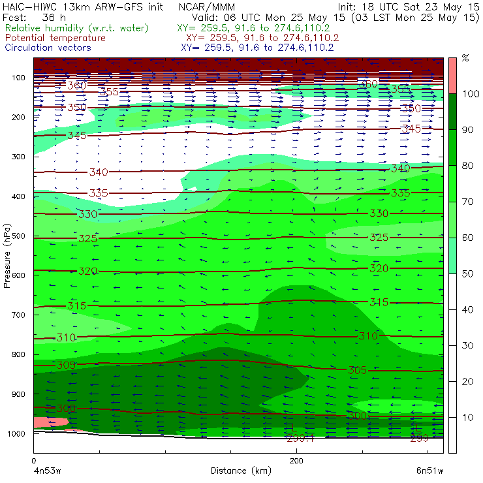Click the 1000 pressure axis tick label
Screen dimensions: 483x483
(x=16, y=433)
